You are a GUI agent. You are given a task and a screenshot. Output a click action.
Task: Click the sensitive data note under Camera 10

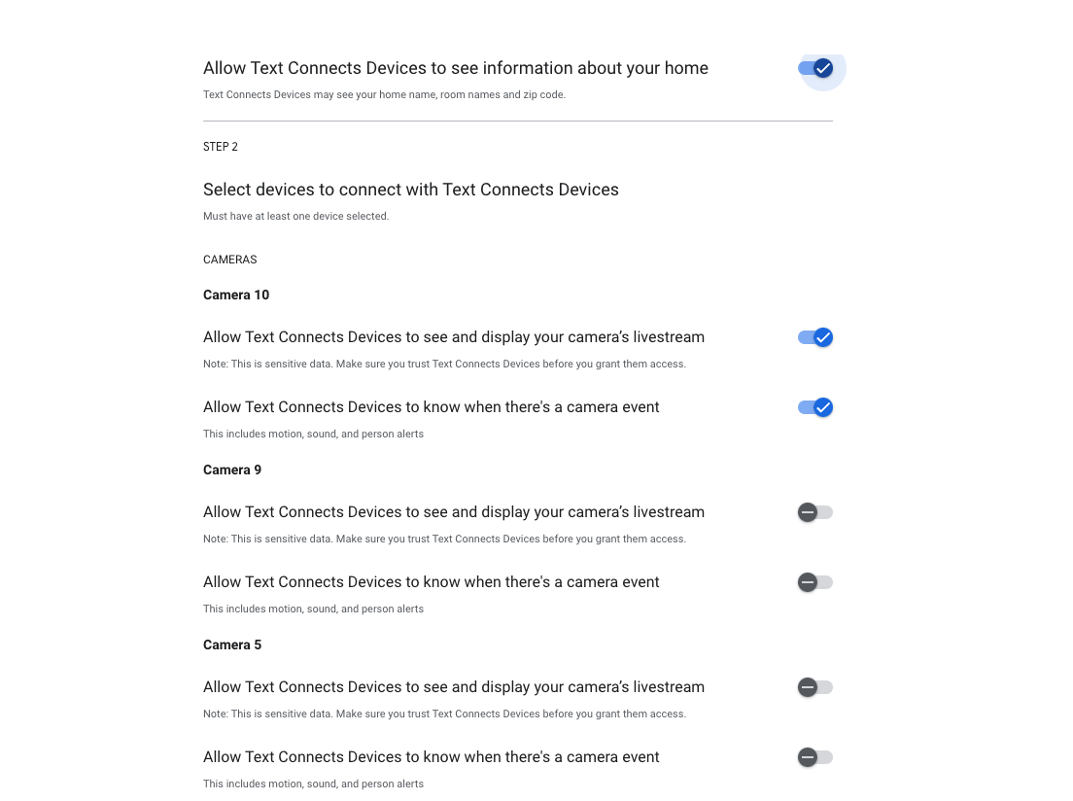[x=444, y=364]
